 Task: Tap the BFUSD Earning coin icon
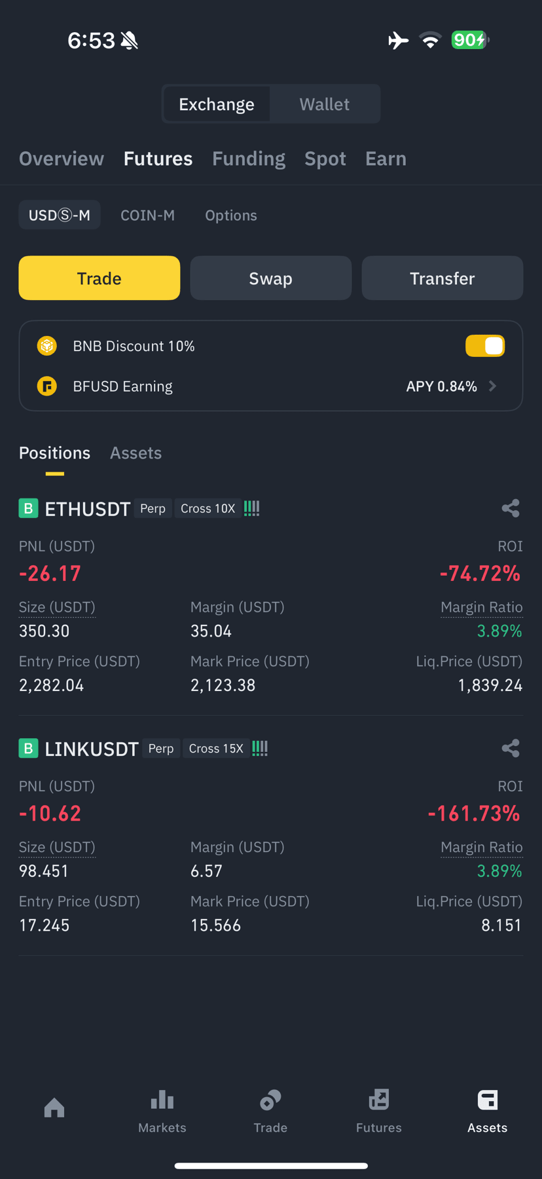(x=47, y=386)
